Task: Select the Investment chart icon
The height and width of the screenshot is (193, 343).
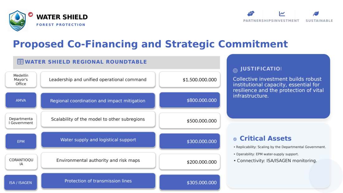Action: click(282, 14)
